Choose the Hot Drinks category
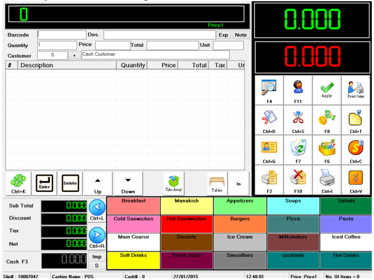The image size is (374, 280). [x=346, y=260]
